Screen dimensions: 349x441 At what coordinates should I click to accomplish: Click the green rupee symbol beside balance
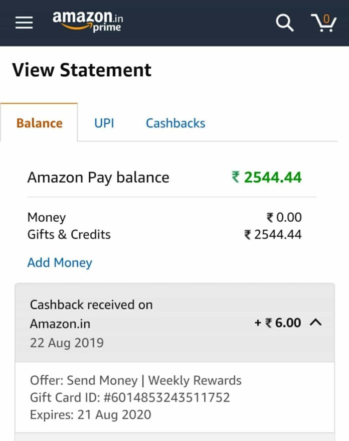(235, 178)
